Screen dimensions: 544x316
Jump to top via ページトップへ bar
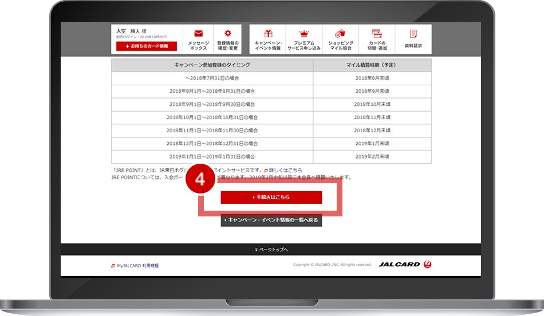click(271, 250)
